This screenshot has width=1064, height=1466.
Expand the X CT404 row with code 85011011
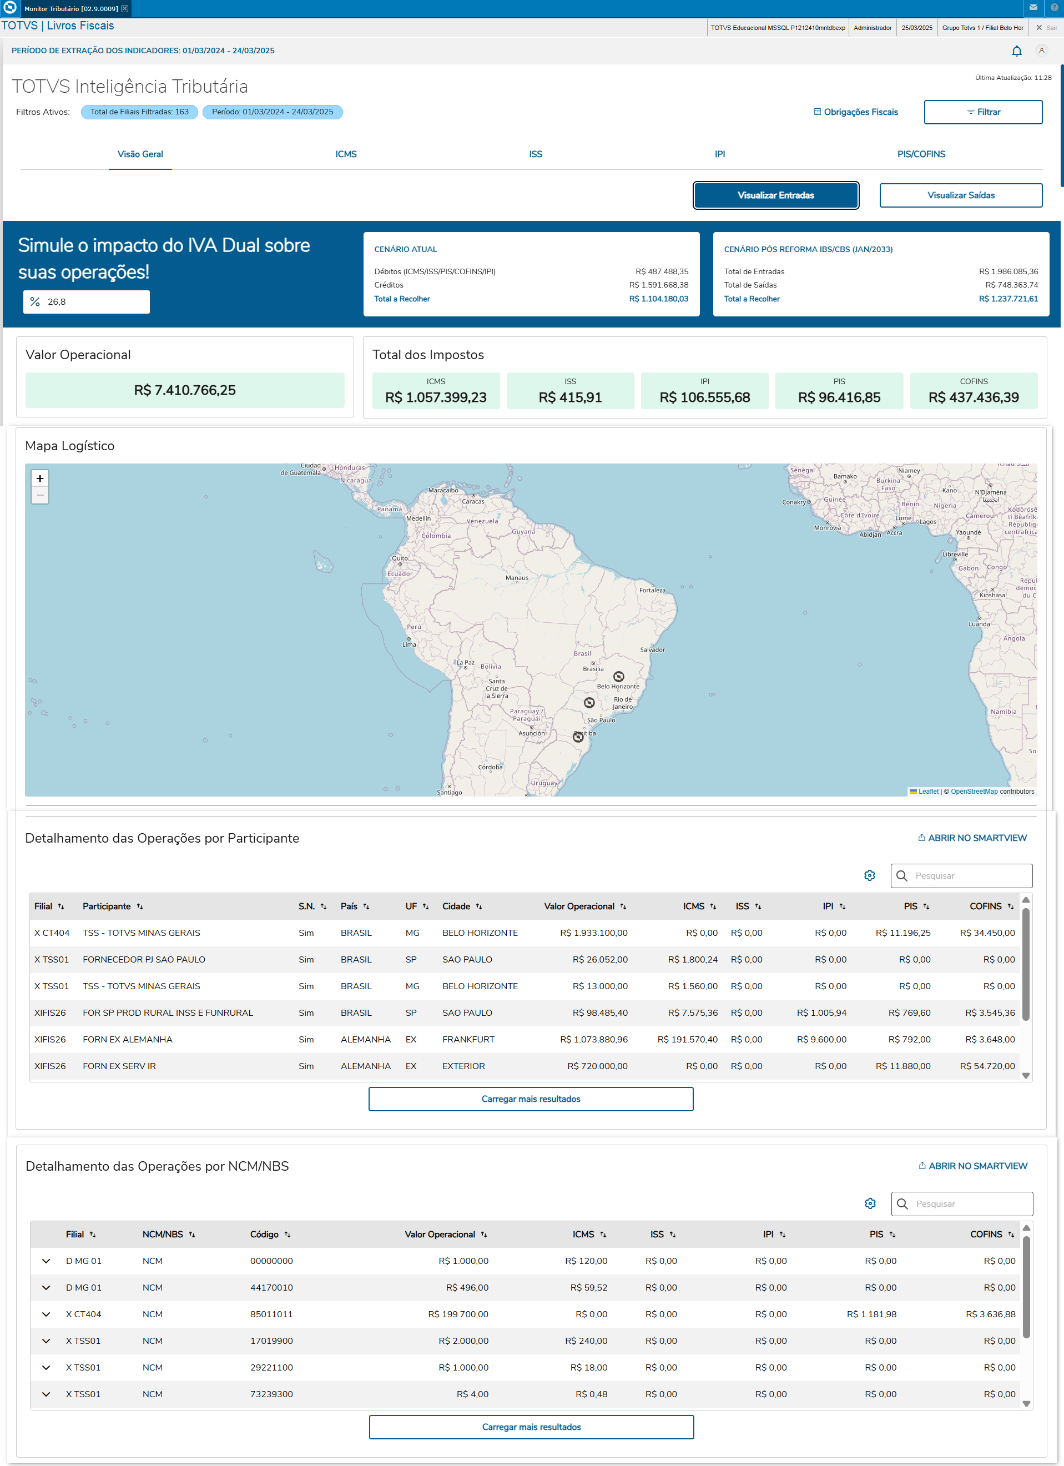click(x=46, y=1314)
